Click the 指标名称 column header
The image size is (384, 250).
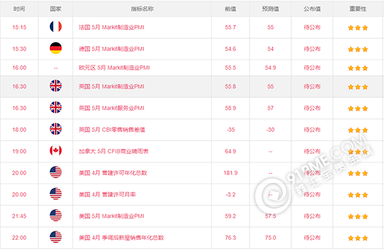pyautogui.click(x=142, y=9)
